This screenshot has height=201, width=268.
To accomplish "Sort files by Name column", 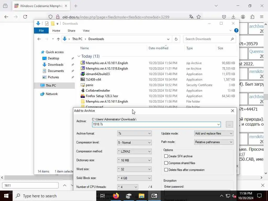I will tap(85, 48).
